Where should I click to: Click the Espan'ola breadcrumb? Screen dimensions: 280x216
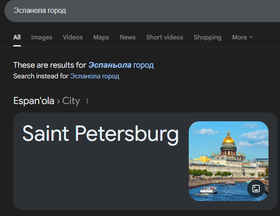[x=34, y=101]
